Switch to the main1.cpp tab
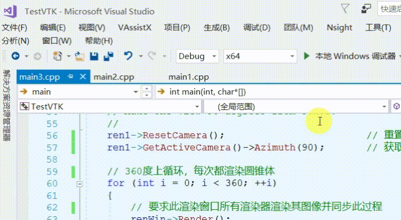Screen dimensions: 401x220 pos(189,77)
